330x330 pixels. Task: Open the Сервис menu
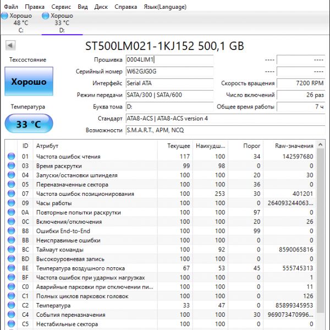(61, 7)
